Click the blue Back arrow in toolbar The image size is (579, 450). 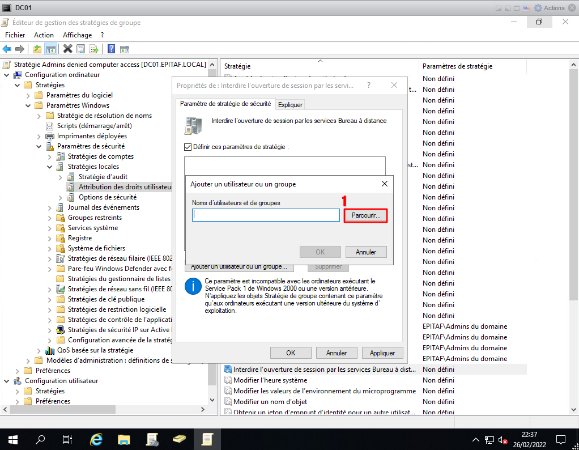[x=7, y=49]
